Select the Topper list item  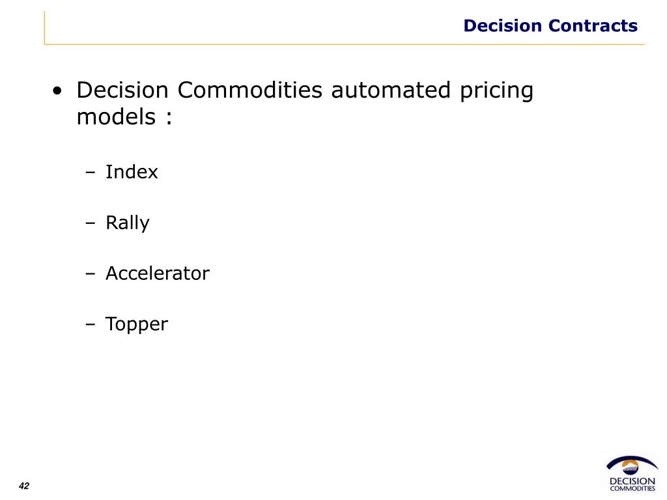137,324
